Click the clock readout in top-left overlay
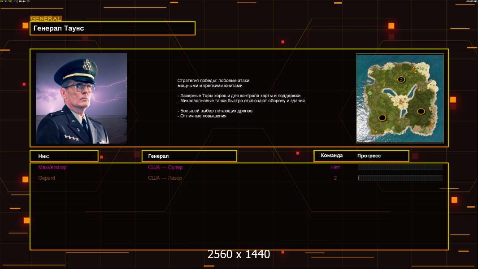 pos(24,1)
